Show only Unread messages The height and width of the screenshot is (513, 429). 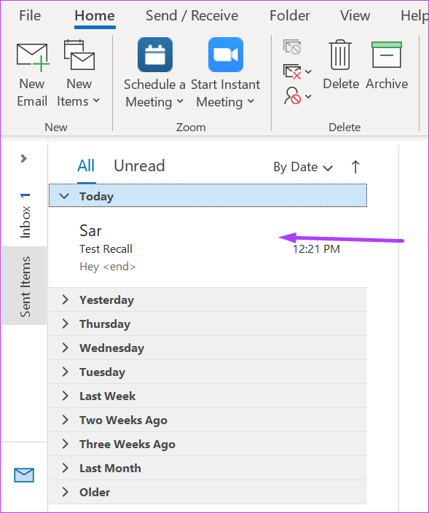[139, 166]
